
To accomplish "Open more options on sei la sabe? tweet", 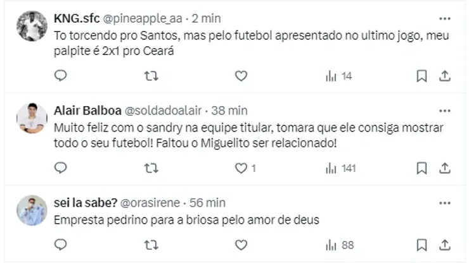I will click(x=444, y=203).
